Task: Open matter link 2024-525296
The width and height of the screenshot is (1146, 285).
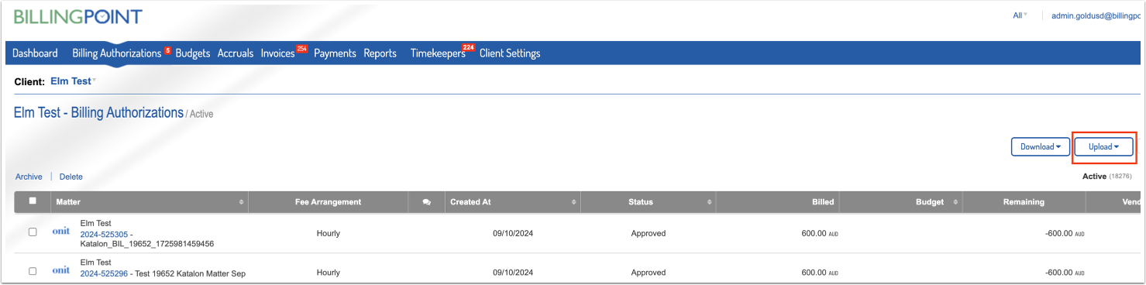Action: click(x=104, y=273)
